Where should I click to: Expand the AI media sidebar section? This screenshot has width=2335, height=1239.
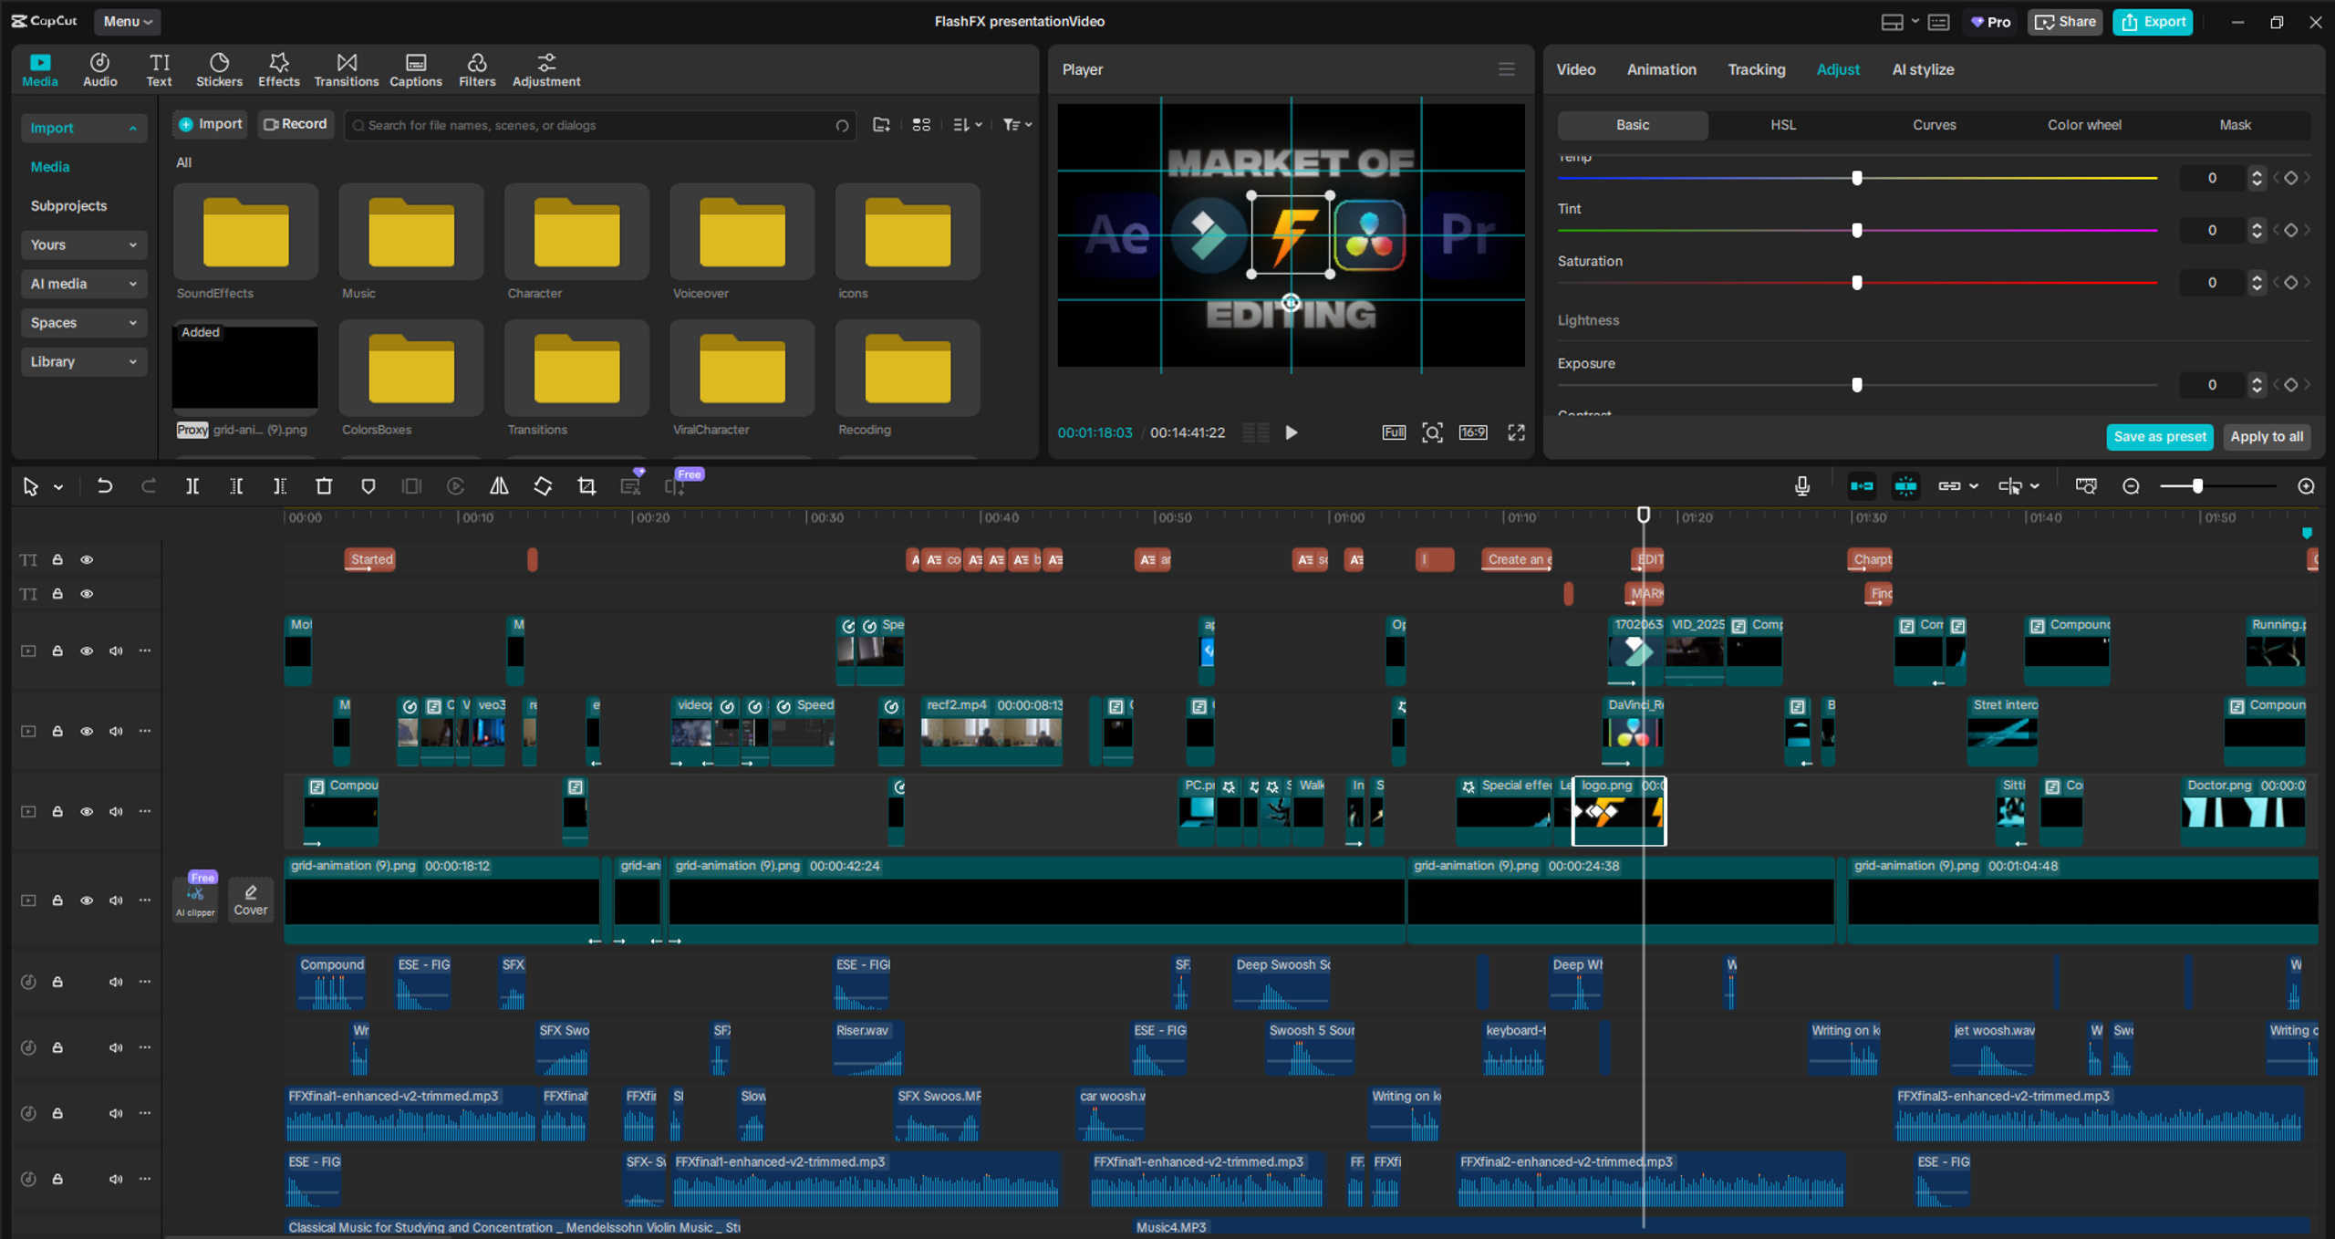[83, 284]
